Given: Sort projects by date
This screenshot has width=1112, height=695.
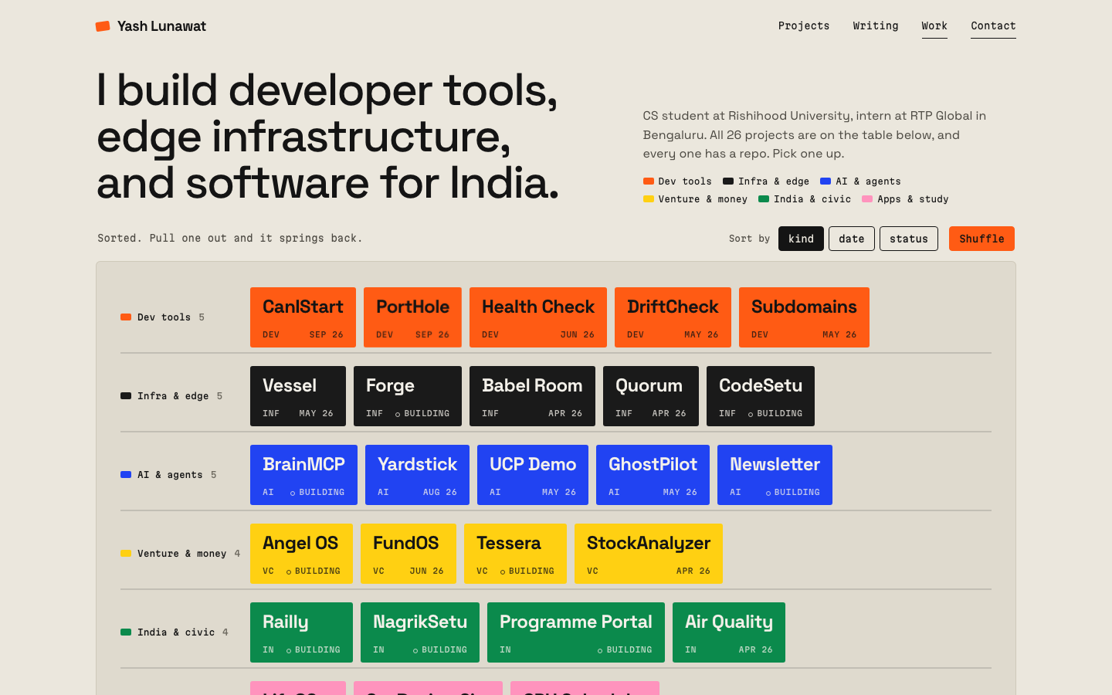Looking at the screenshot, I should (852, 239).
